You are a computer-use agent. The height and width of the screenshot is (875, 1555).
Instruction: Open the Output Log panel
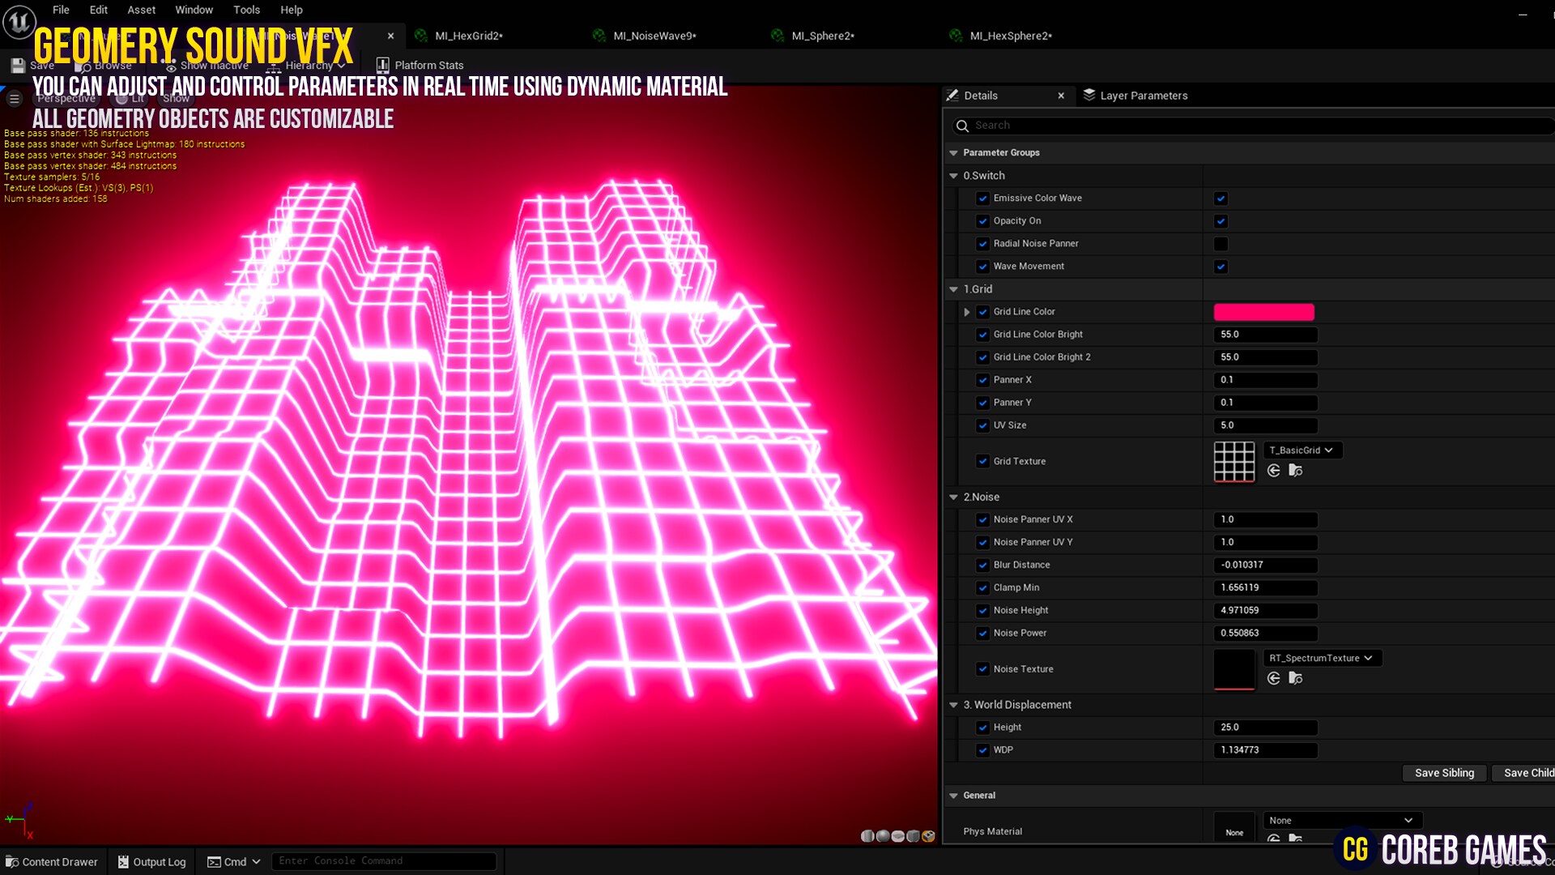tap(151, 861)
